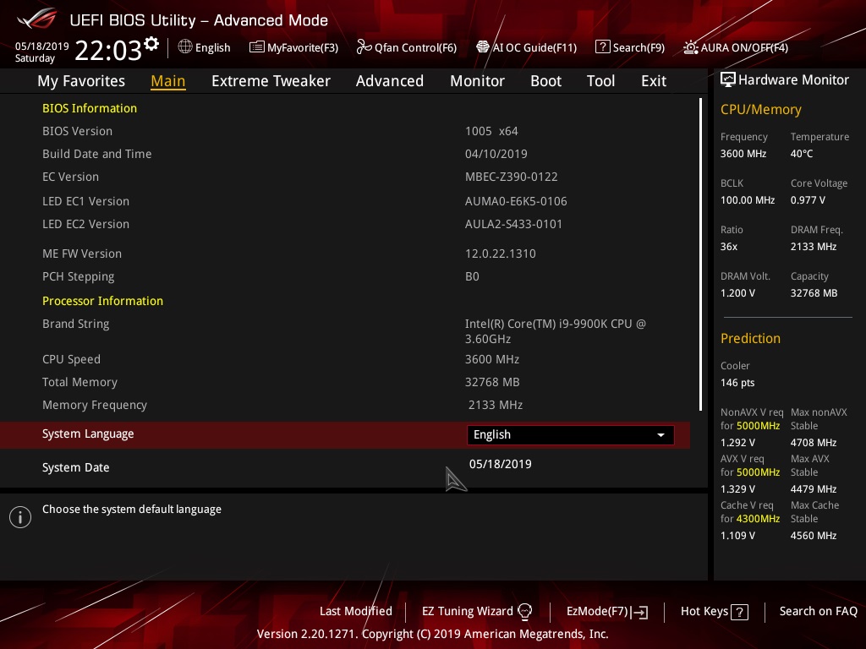Click the ME FW Version 12.0.22.1310
The height and width of the screenshot is (649, 866).
501,254
